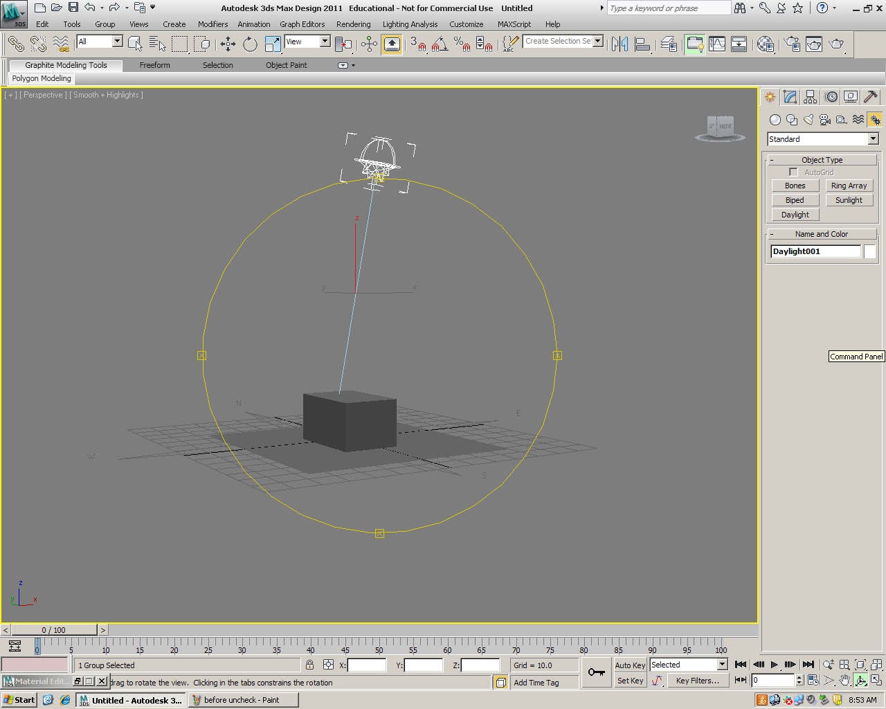The image size is (886, 709).
Task: Open the Material Editor sphere icon
Action: pos(765,44)
